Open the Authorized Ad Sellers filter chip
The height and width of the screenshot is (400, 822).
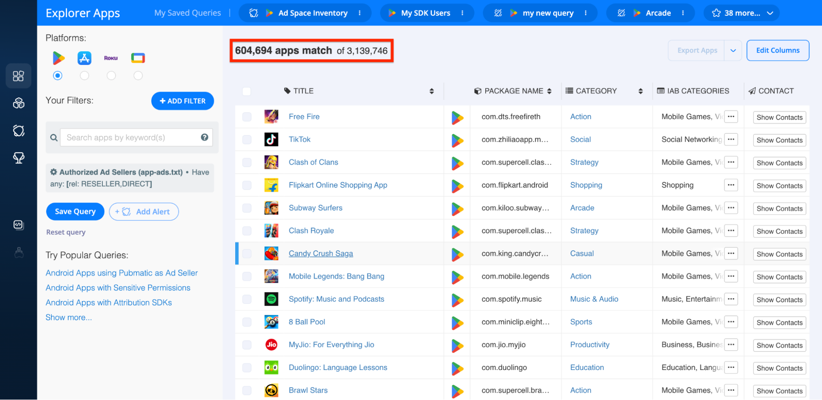point(130,178)
